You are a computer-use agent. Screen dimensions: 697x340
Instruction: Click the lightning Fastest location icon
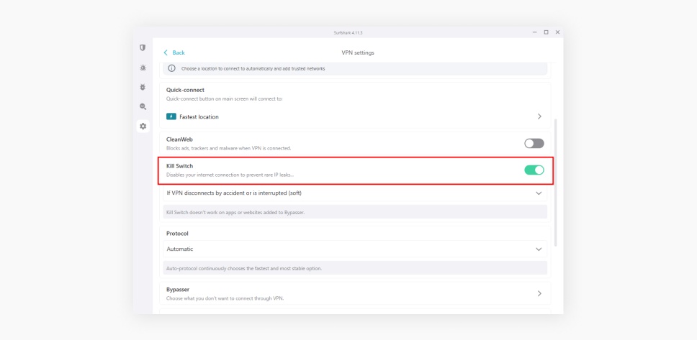pyautogui.click(x=171, y=116)
